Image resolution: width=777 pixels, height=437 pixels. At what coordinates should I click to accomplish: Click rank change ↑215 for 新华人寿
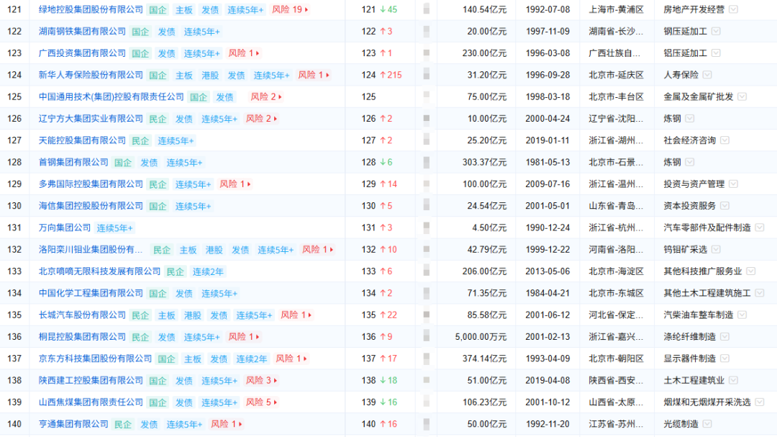[x=391, y=75]
